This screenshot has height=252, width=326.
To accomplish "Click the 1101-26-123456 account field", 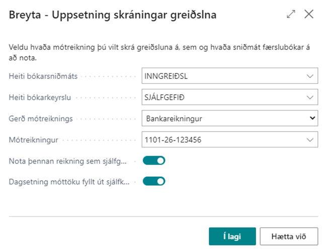I will 221,140.
